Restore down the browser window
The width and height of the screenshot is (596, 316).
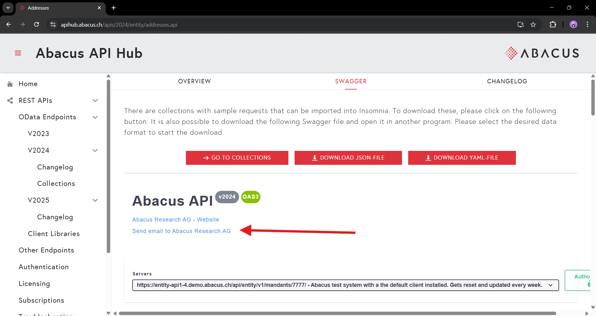coord(569,8)
